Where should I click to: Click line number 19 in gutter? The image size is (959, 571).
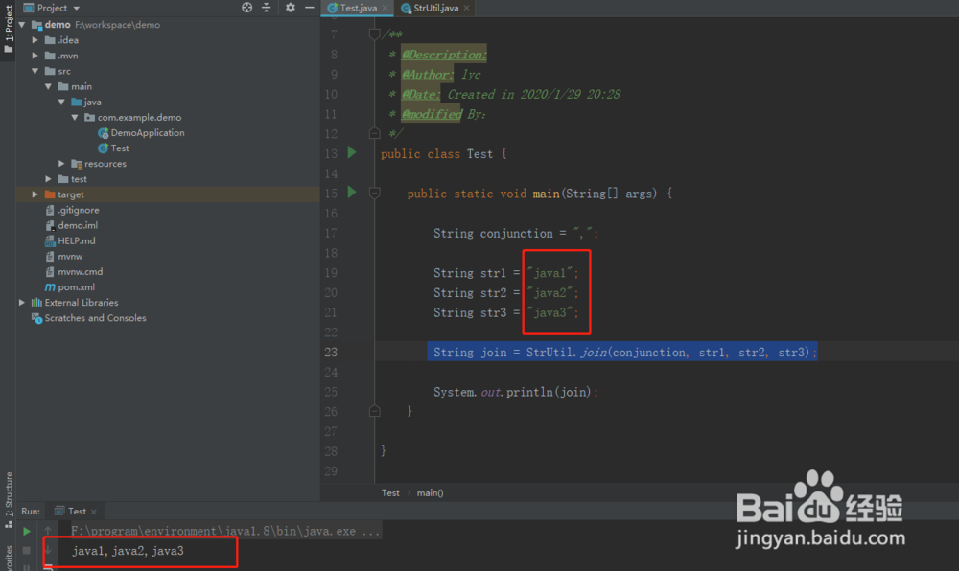331,273
